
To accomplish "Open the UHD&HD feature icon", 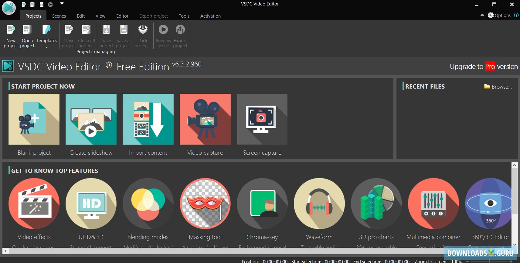I will click(91, 203).
